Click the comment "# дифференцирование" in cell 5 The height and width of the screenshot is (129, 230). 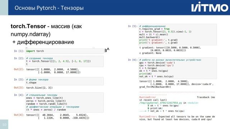coord(152,26)
